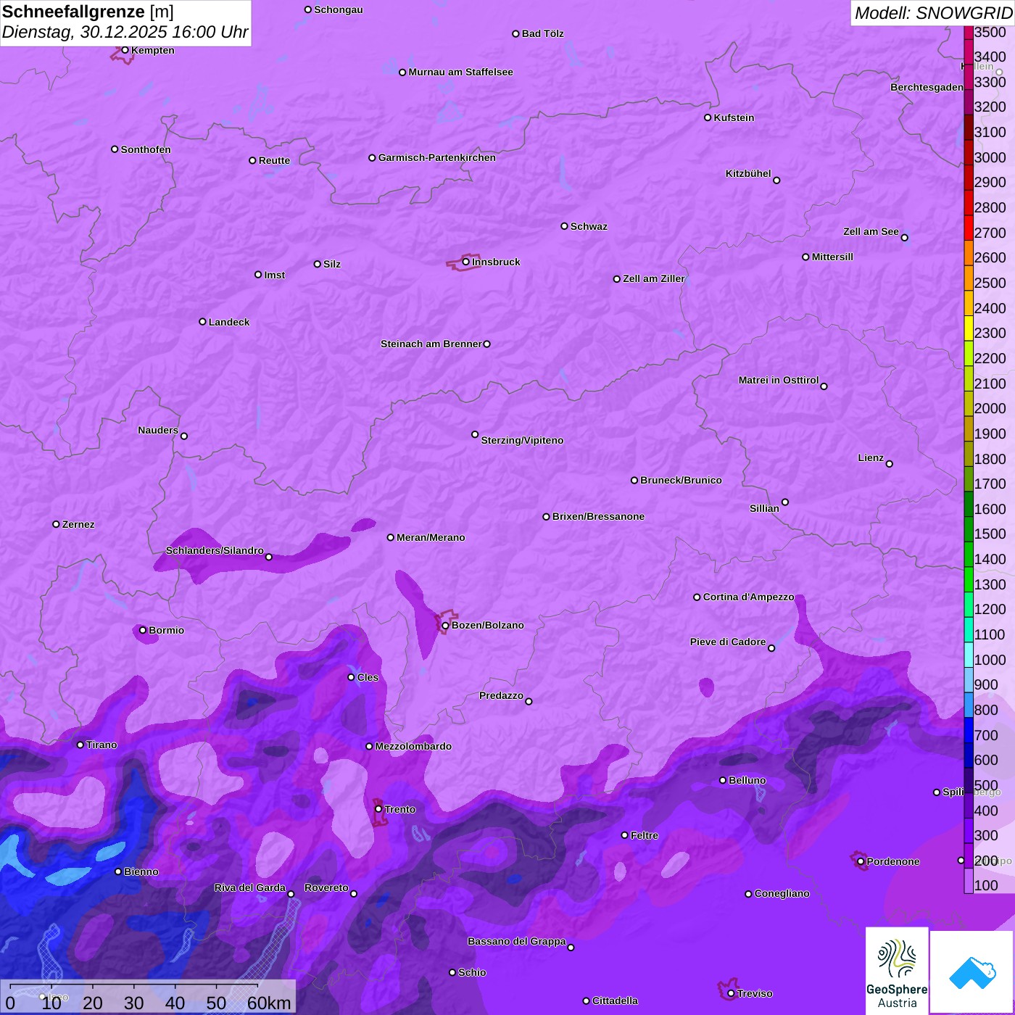Click the Kempten location marker dot
1015x1015 pixels.
pyautogui.click(x=125, y=50)
